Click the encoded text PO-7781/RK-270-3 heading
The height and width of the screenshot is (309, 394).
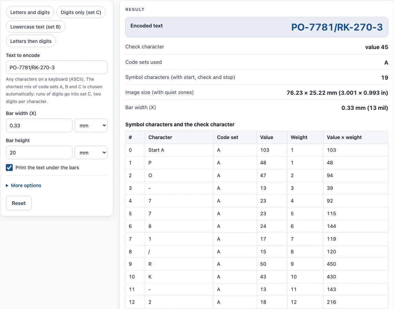[337, 27]
